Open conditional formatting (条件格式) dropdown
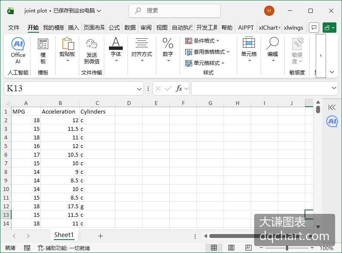Viewport: 342px width, 253px height. 202,41
